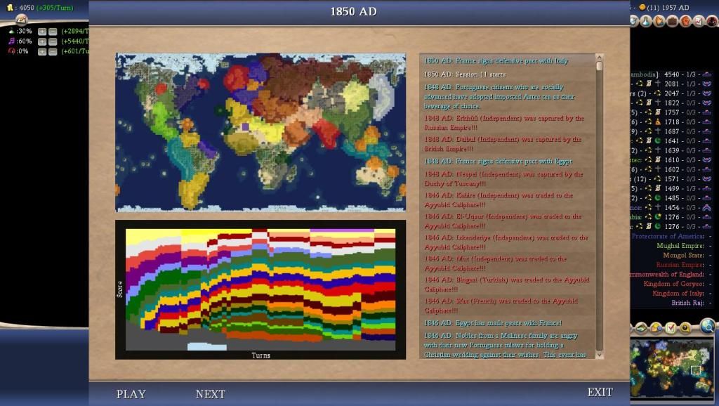Click 'Protectorate of America' in the scoreboard
Image resolution: width=719 pixels, height=406 pixels.
[x=668, y=236]
